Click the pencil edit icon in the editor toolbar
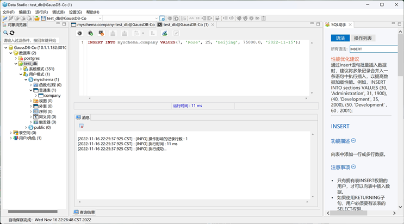404x224 pixels. 176,33
